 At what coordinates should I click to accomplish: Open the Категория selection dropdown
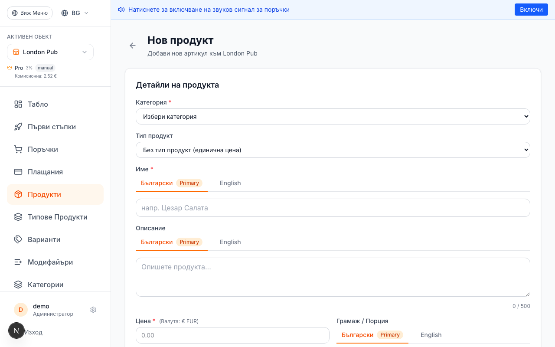(x=333, y=116)
